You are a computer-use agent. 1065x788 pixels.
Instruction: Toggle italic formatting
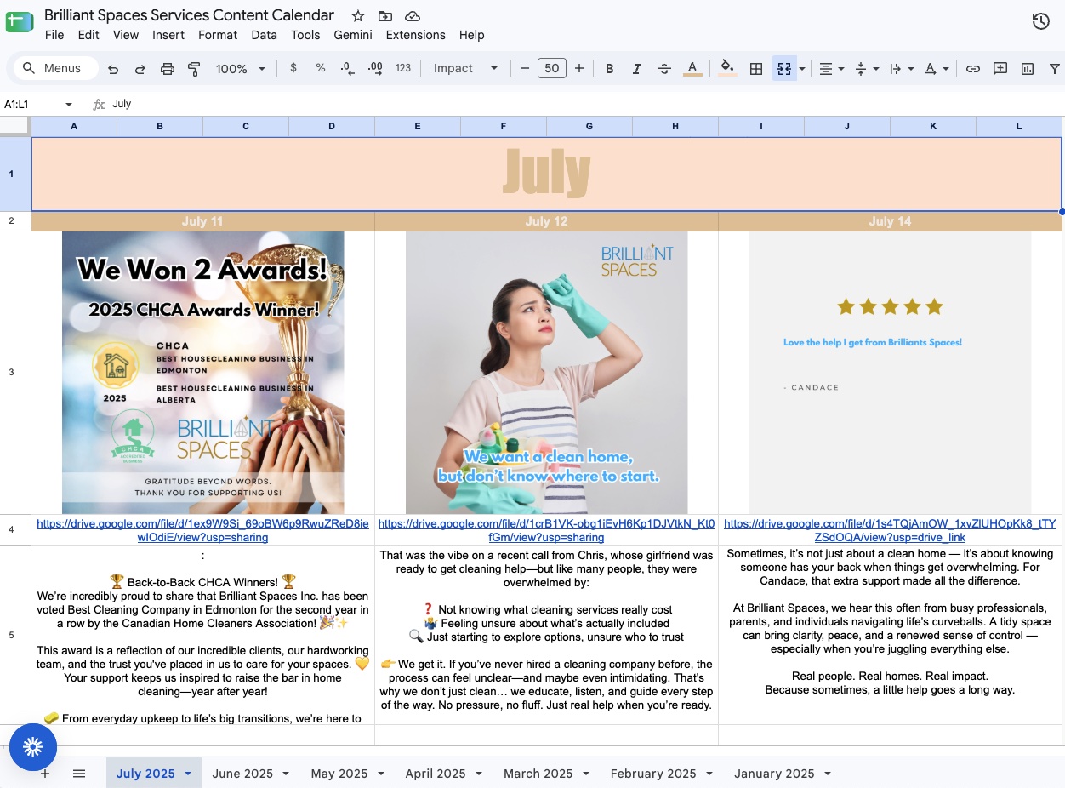click(x=636, y=69)
